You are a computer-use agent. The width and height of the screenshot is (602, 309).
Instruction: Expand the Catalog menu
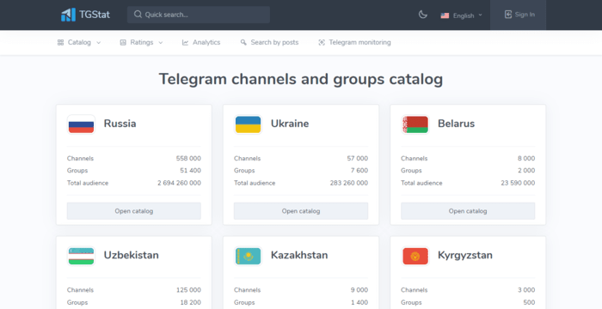click(79, 43)
